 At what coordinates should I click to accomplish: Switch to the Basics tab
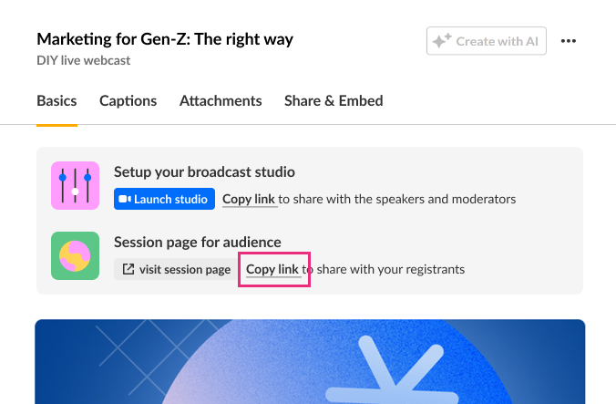pyautogui.click(x=56, y=101)
